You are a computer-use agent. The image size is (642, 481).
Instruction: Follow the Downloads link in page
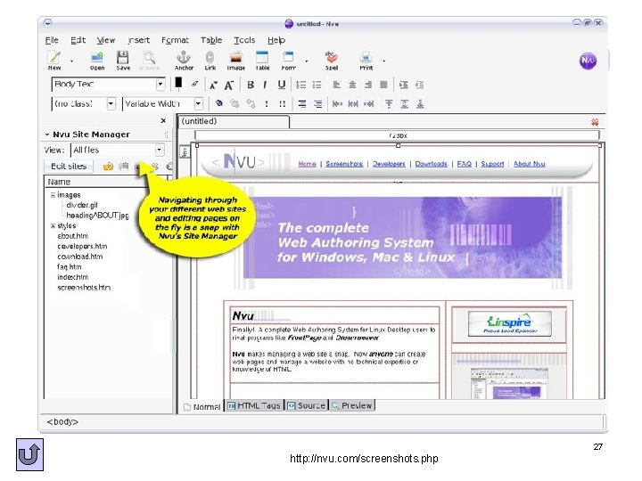[x=432, y=164]
